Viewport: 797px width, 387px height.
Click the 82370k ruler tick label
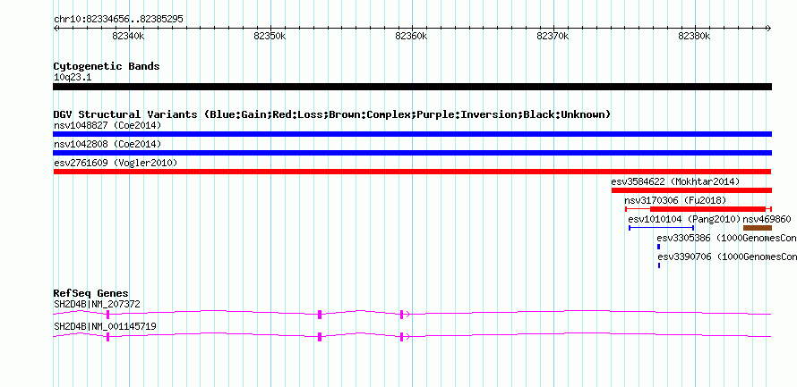pyautogui.click(x=553, y=36)
